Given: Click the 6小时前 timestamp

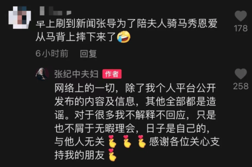Looking at the screenshot, I should click(x=52, y=54).
